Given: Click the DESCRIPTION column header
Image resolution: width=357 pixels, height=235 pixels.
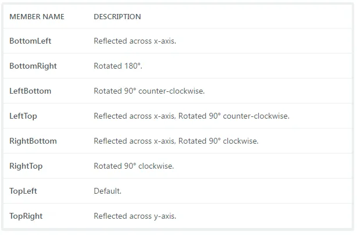Looking at the screenshot, I should [x=117, y=17].
